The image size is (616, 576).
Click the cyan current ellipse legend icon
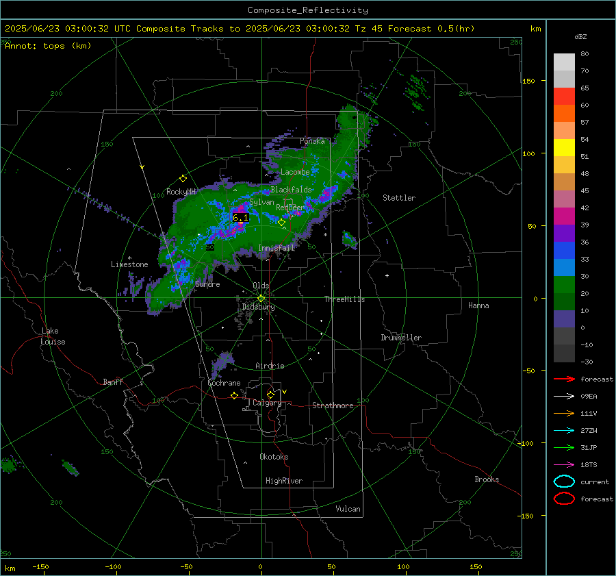coord(564,481)
